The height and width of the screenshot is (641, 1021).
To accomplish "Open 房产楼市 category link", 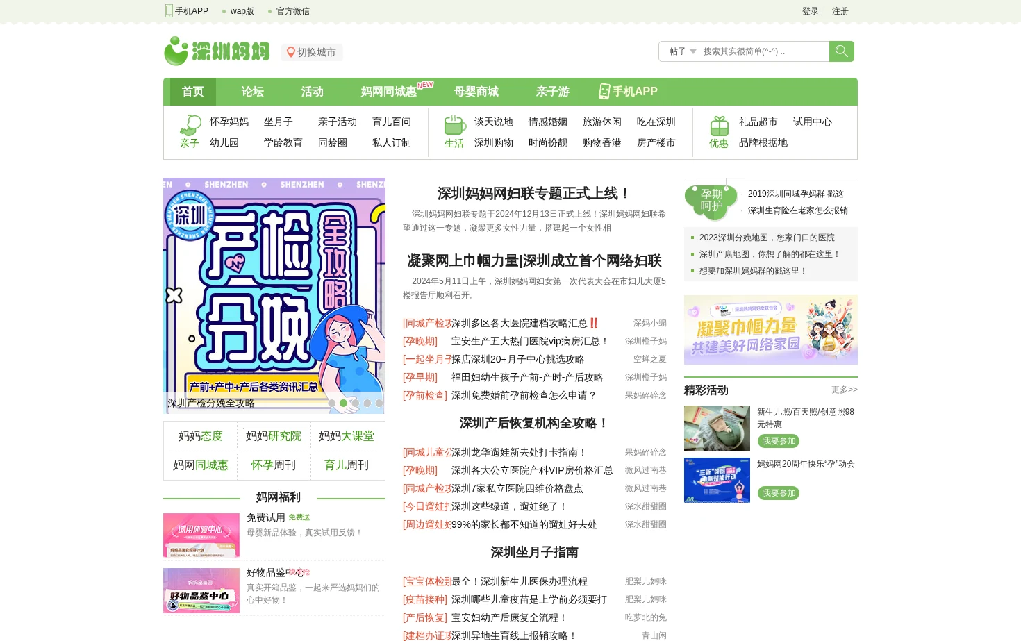I will click(x=656, y=142).
